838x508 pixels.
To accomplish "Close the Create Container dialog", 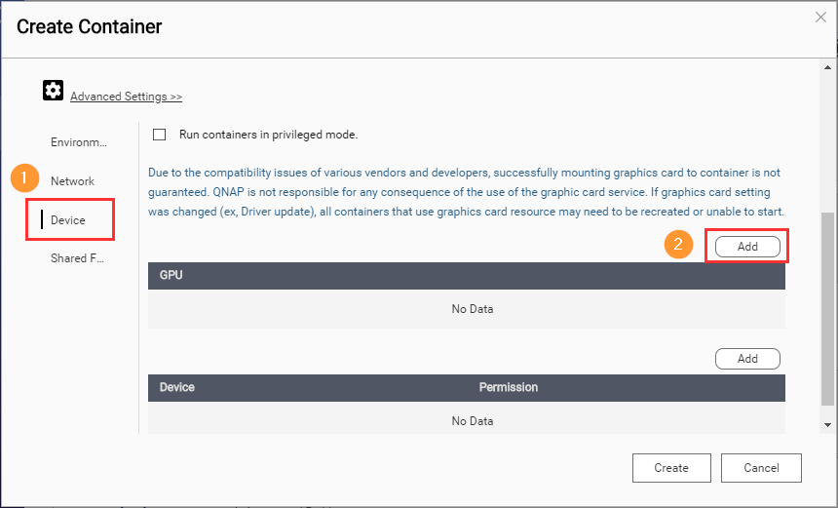I will tap(821, 17).
